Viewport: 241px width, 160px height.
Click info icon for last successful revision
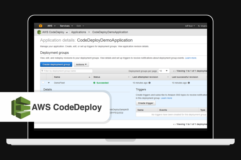click(189, 83)
